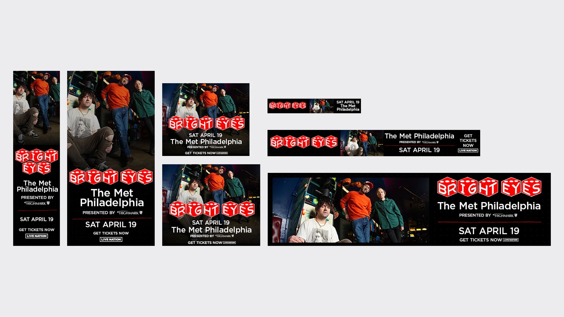The image size is (564, 317).
Task: Click Highmark logo in wide vertical banner
Action: [x=130, y=213]
